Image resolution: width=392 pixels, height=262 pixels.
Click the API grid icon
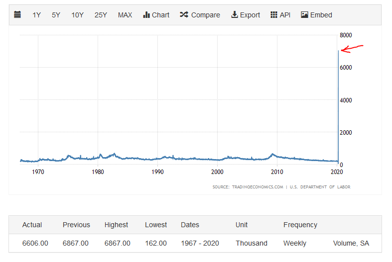tap(274, 15)
